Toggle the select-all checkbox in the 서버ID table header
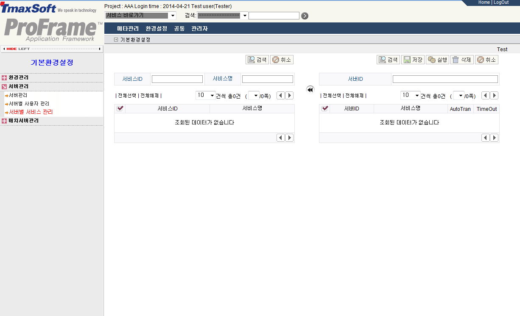The width and height of the screenshot is (520, 316). point(325,109)
